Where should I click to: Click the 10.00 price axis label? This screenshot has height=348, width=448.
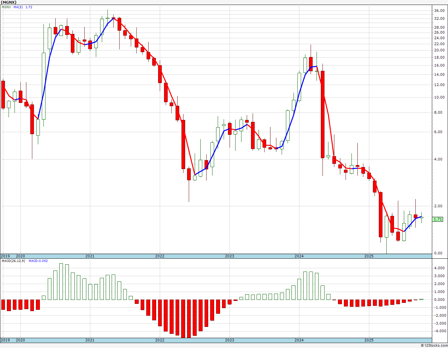(439, 97)
